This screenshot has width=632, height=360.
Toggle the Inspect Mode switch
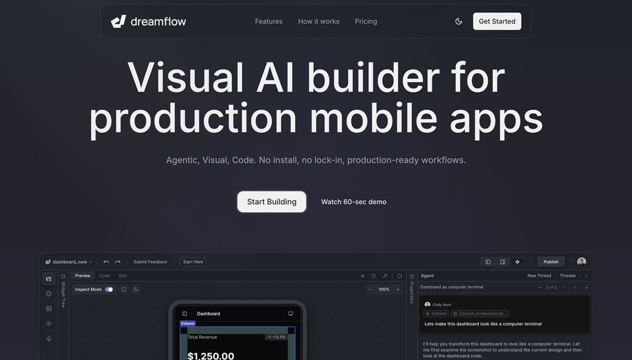coord(109,289)
